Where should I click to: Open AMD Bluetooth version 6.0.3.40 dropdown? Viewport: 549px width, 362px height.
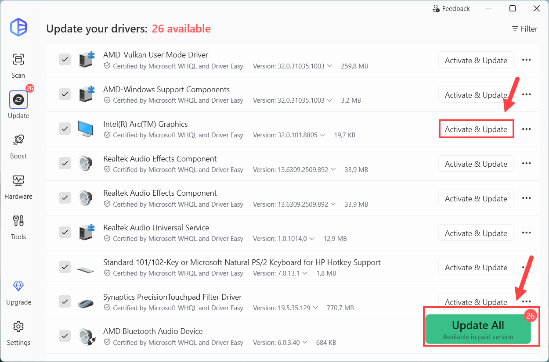tap(305, 342)
